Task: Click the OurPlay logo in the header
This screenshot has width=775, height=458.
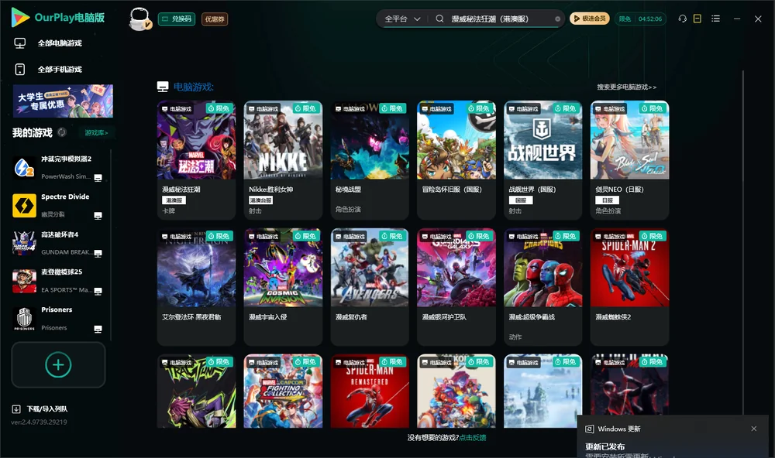Action: point(58,18)
